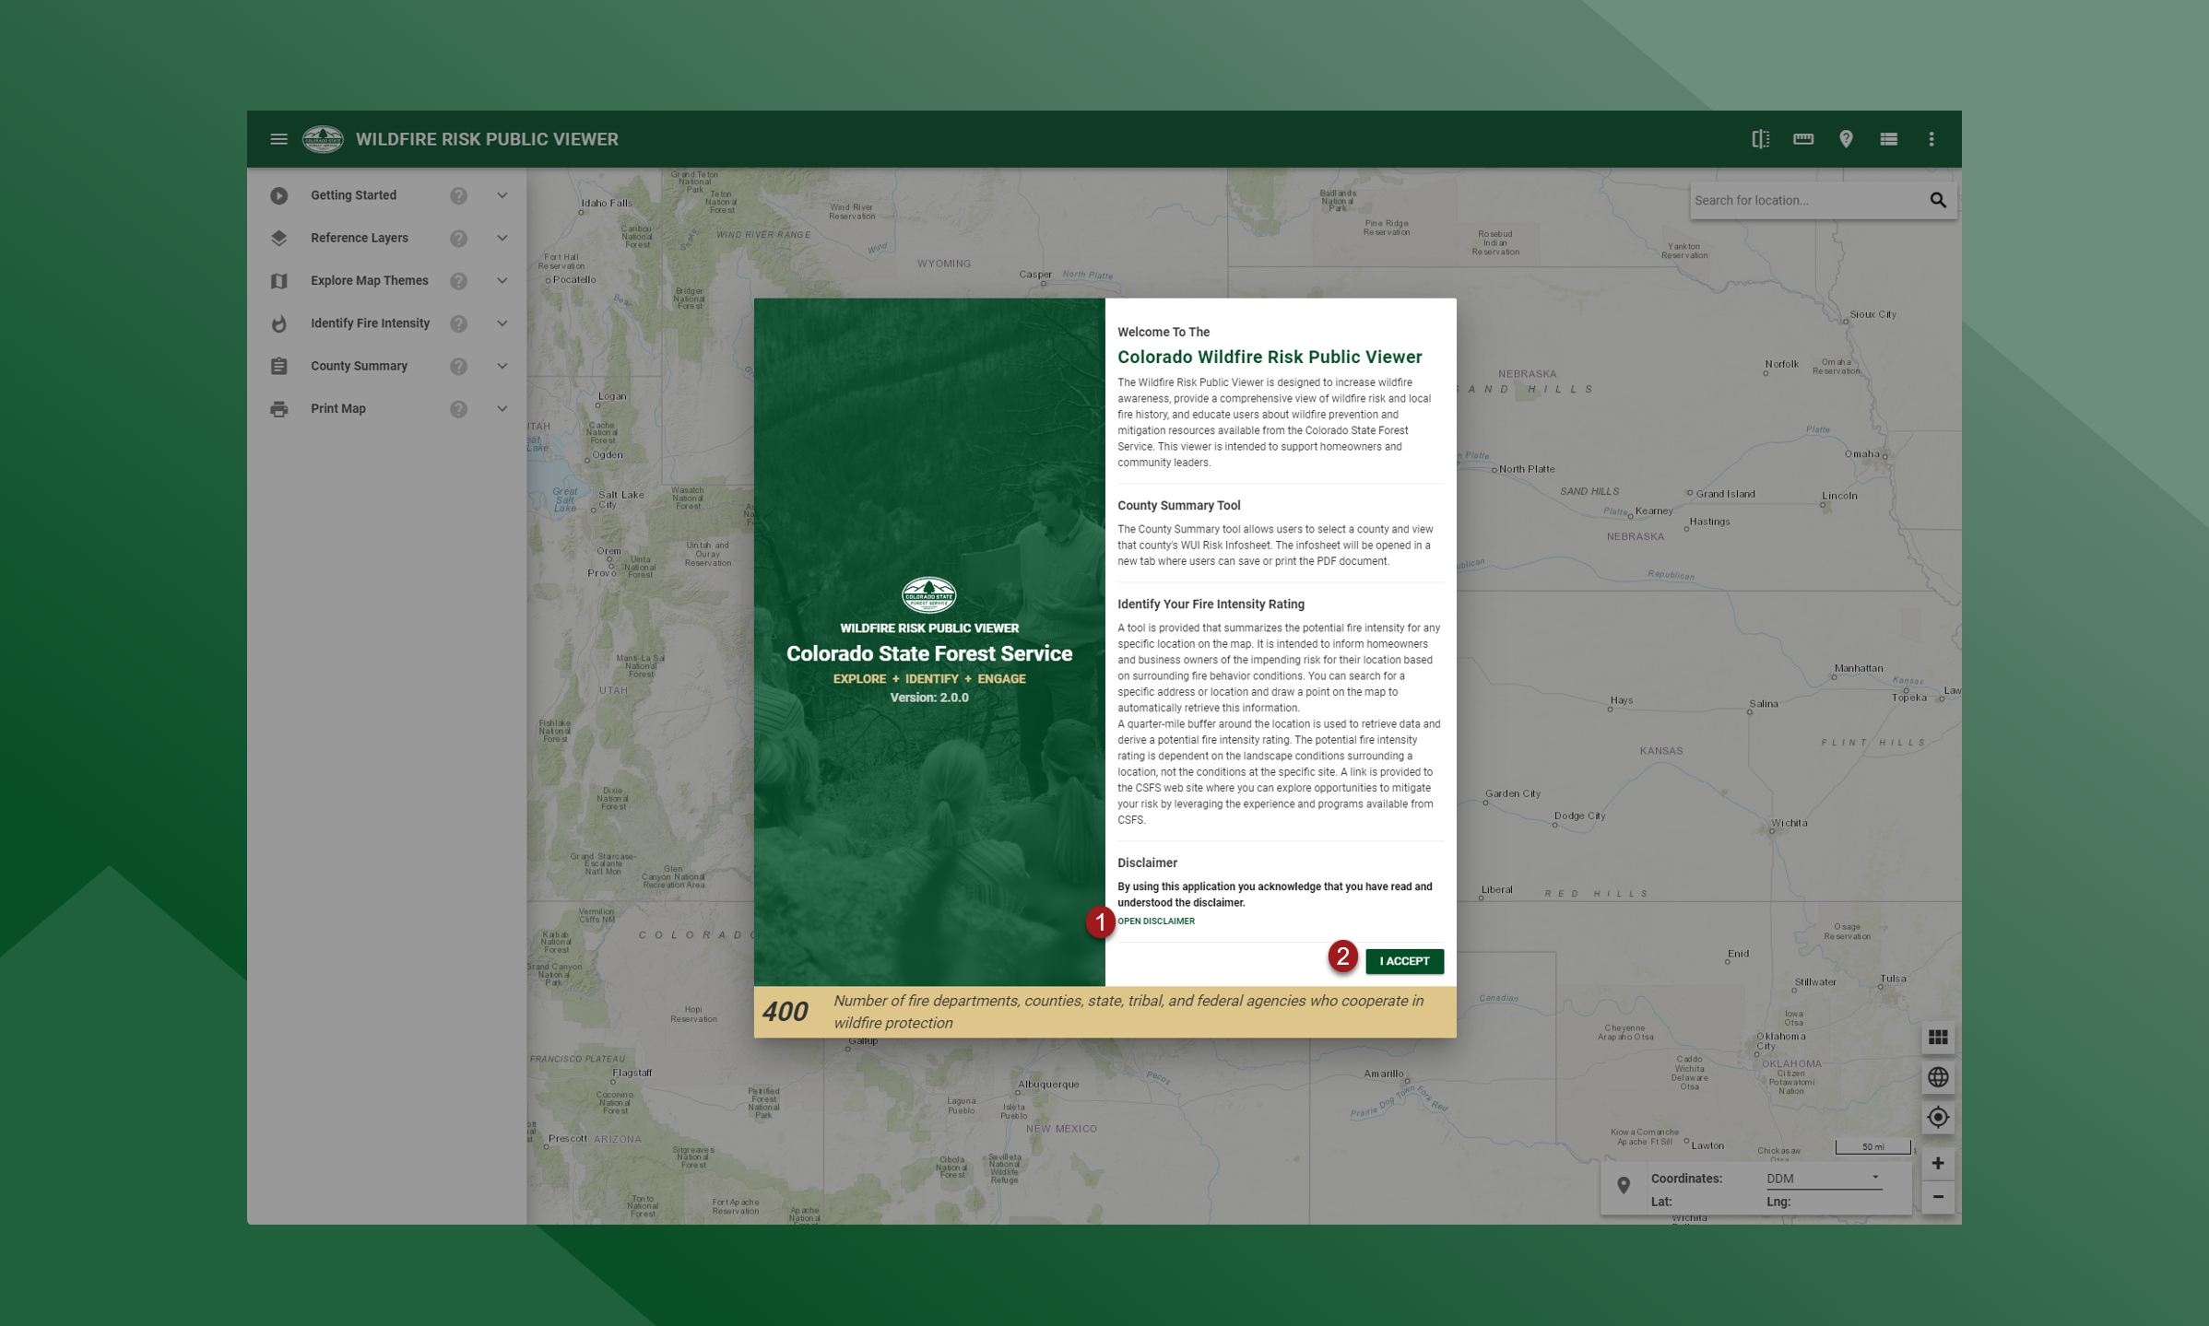This screenshot has width=2209, height=1326.
Task: Open help for Getting Started
Action: [x=458, y=195]
